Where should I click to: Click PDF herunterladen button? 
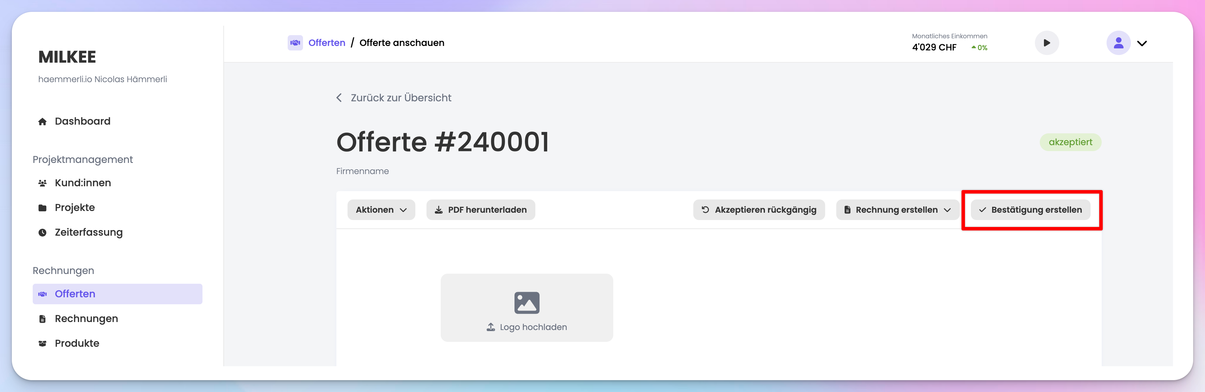[481, 210]
